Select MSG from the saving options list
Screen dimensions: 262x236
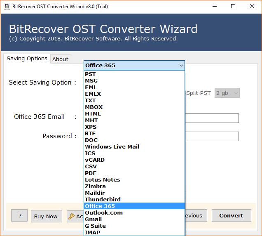134,81
